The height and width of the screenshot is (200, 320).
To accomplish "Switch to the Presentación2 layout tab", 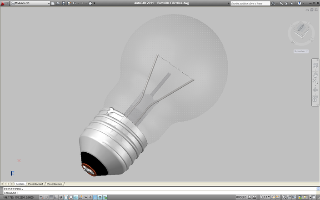I will pyautogui.click(x=54, y=184).
